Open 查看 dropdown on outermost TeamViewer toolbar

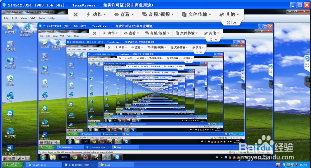(x=124, y=15)
